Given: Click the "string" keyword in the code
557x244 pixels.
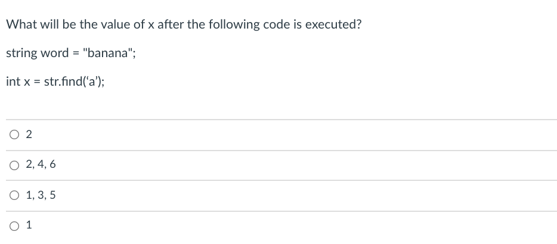Looking at the screenshot, I should (21, 54).
